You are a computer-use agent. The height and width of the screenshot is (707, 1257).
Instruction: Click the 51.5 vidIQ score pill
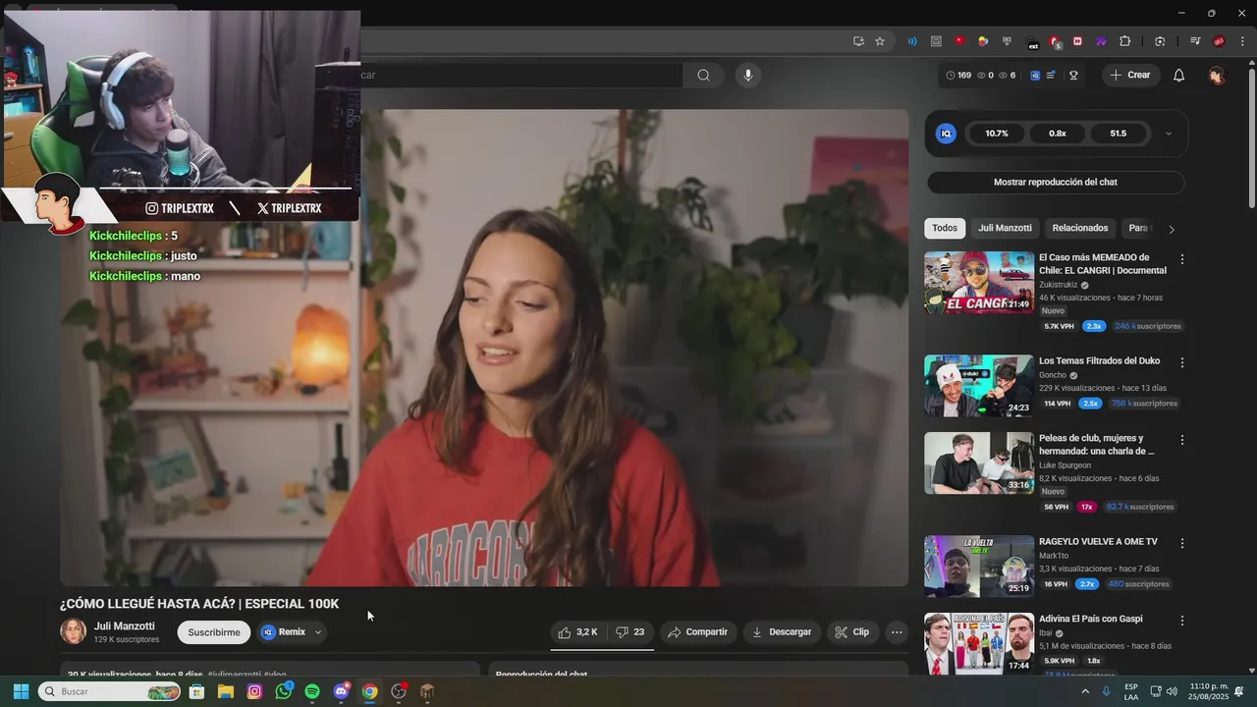click(1119, 134)
